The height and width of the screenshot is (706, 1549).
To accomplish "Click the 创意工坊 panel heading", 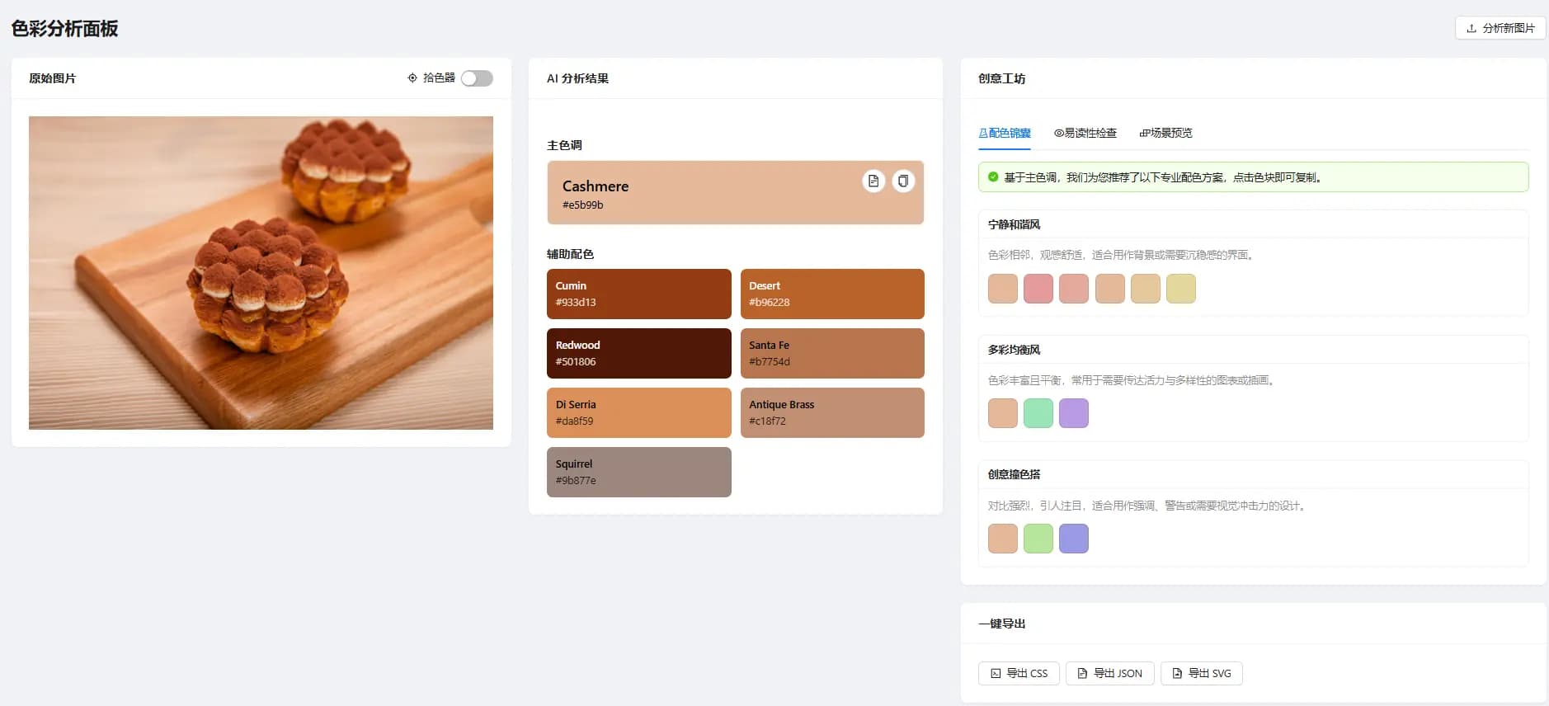I will click(x=1001, y=78).
